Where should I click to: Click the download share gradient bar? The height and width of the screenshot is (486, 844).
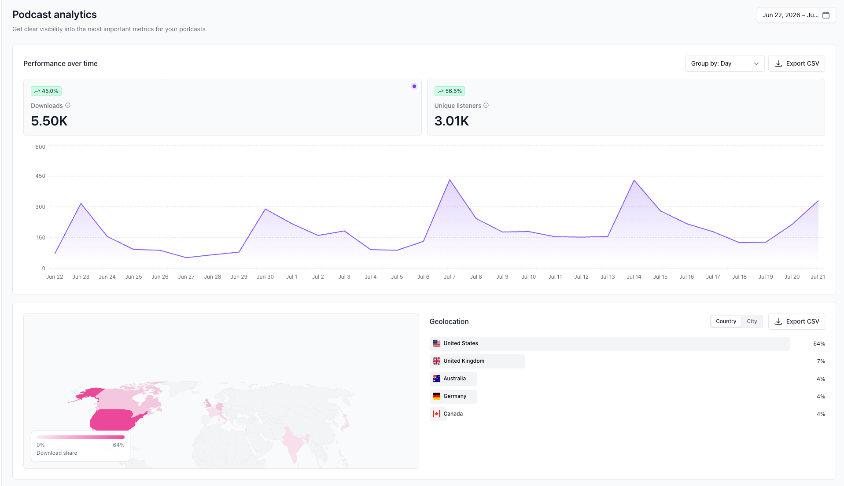(x=81, y=437)
